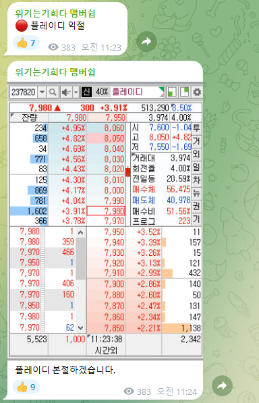Click the trade volume 513,290 in the header
The width and height of the screenshot is (259, 403).
(155, 108)
